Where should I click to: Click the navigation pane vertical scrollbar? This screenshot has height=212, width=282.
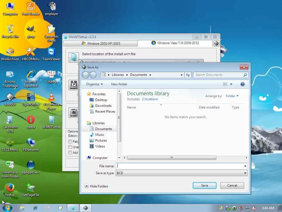click(119, 117)
